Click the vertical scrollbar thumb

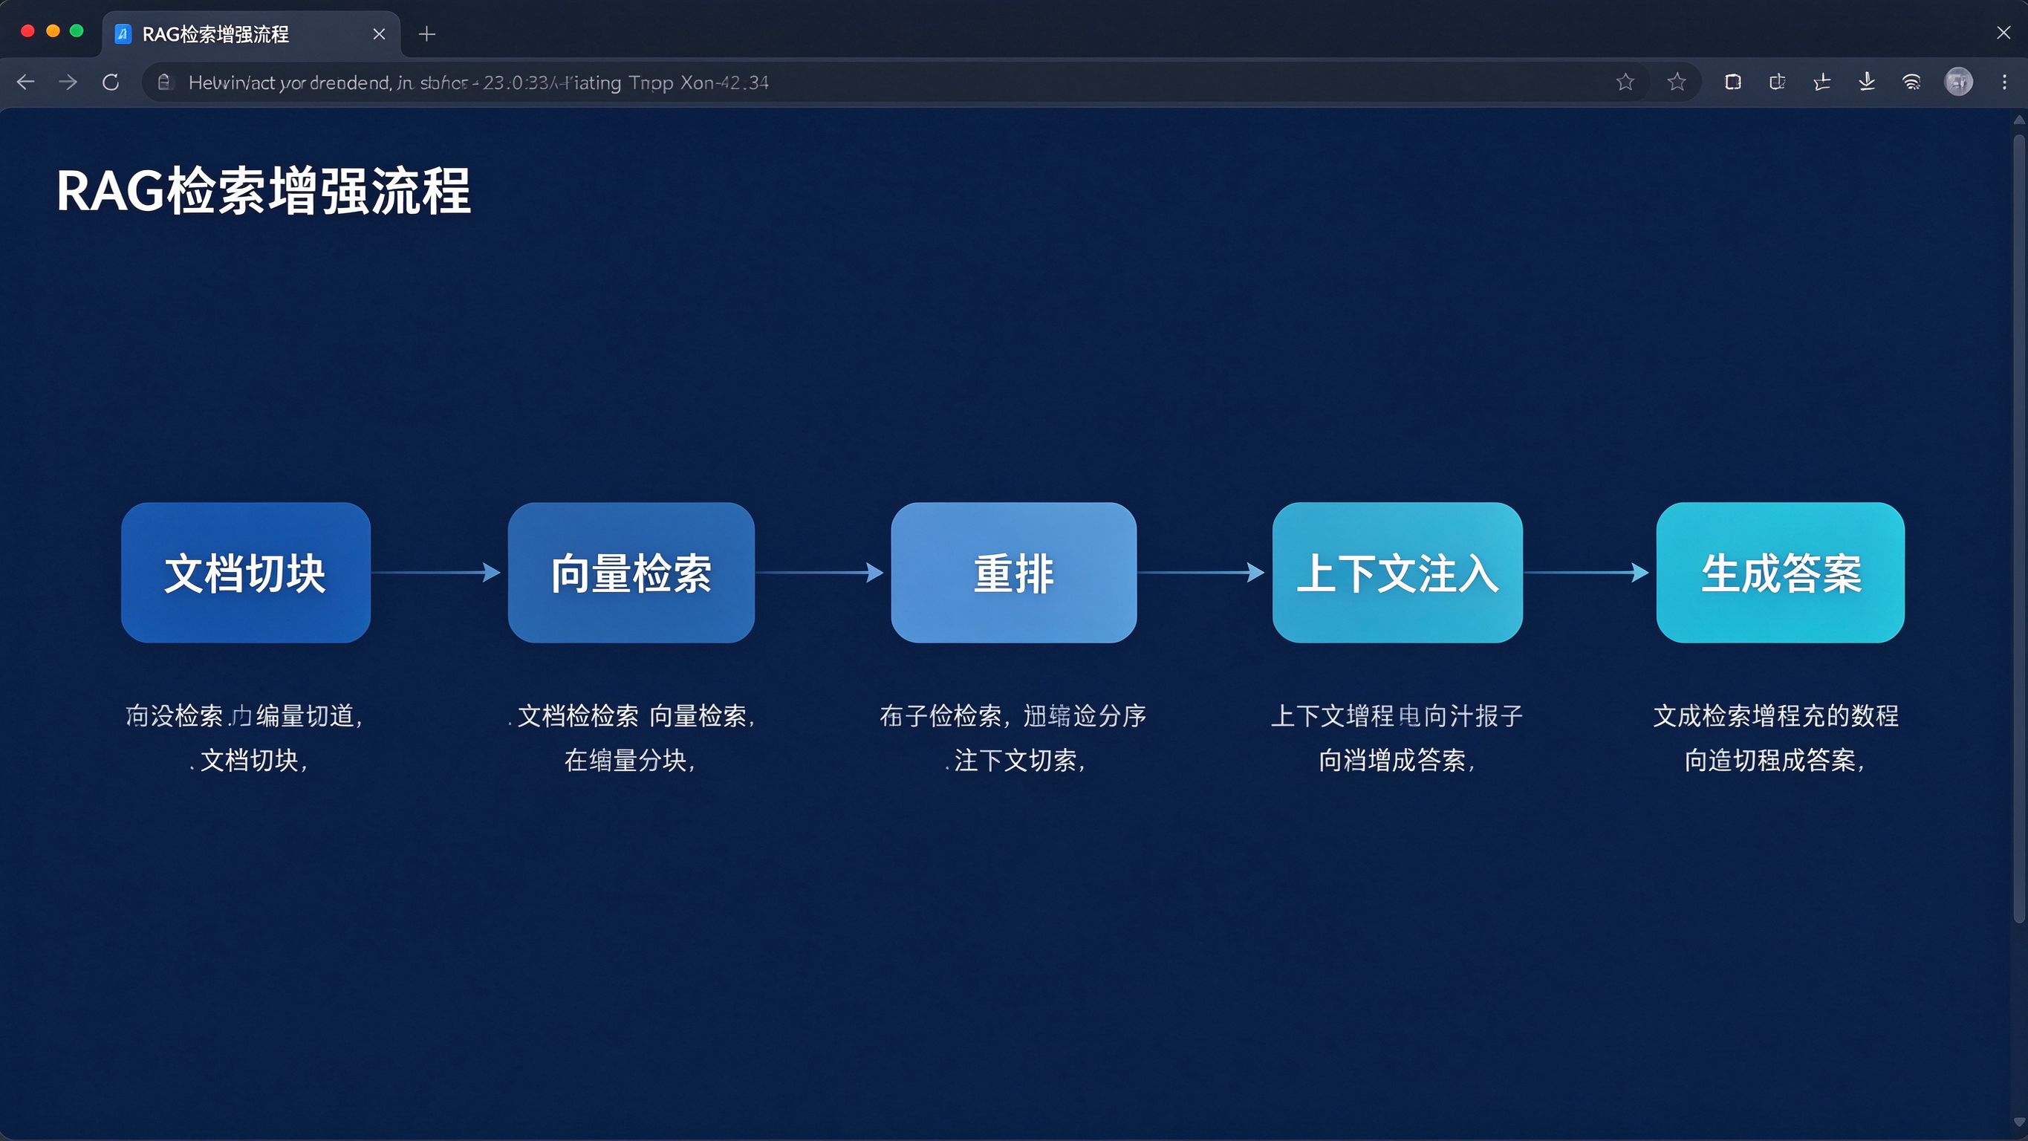2018,527
